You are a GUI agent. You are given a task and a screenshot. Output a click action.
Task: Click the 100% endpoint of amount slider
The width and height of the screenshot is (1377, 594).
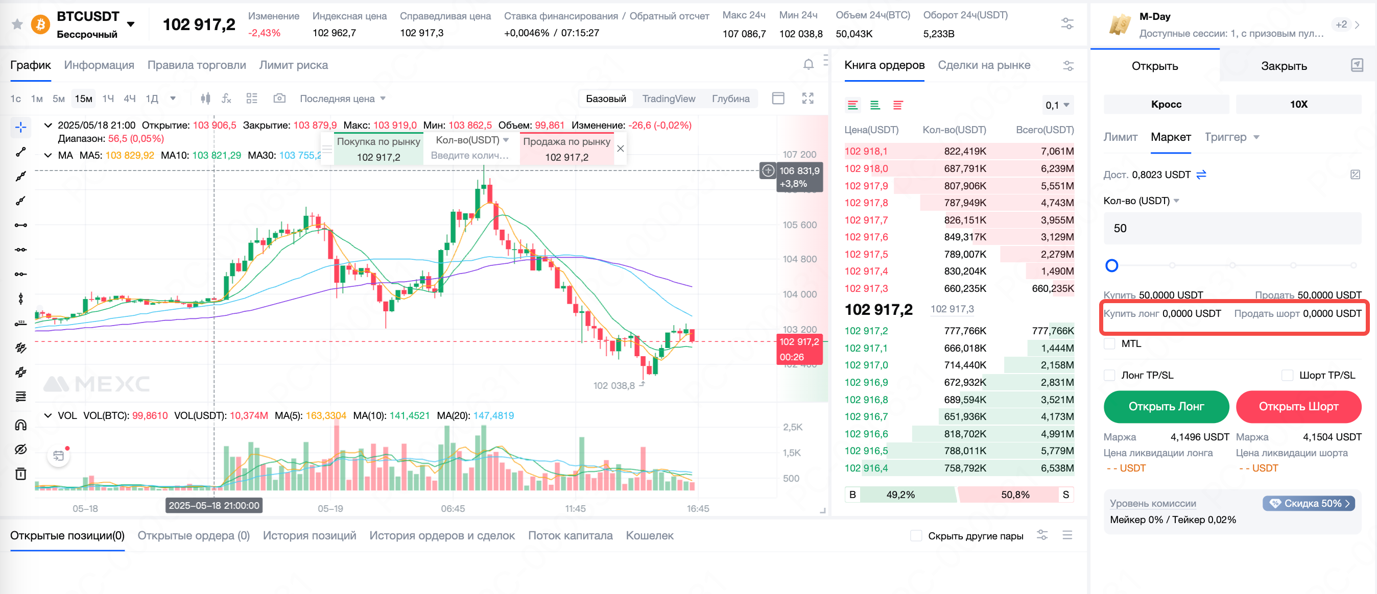click(x=1353, y=265)
